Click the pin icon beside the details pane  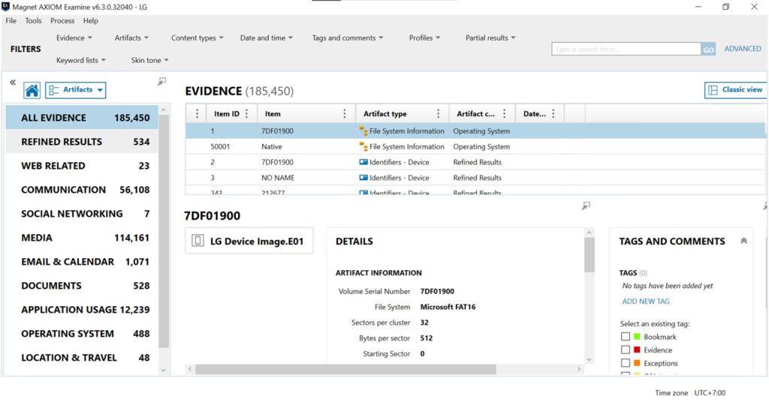(586, 205)
